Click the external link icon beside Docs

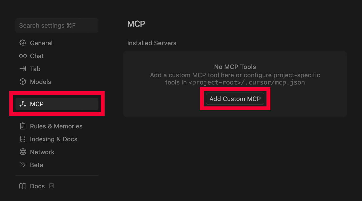(52, 186)
